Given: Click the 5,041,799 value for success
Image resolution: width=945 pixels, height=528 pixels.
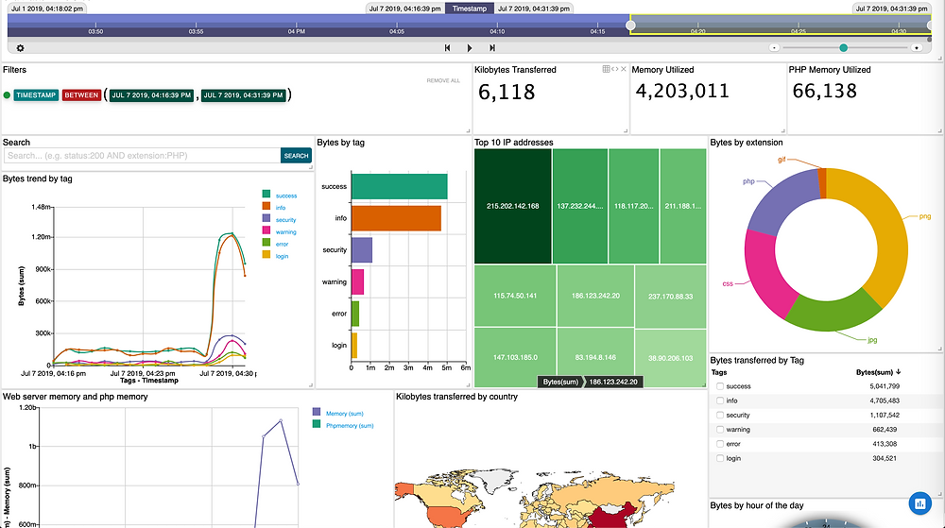Looking at the screenshot, I should (x=885, y=386).
